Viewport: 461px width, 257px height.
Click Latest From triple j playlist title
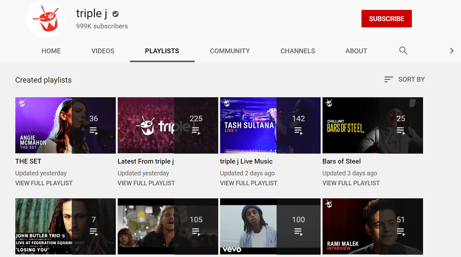(146, 161)
